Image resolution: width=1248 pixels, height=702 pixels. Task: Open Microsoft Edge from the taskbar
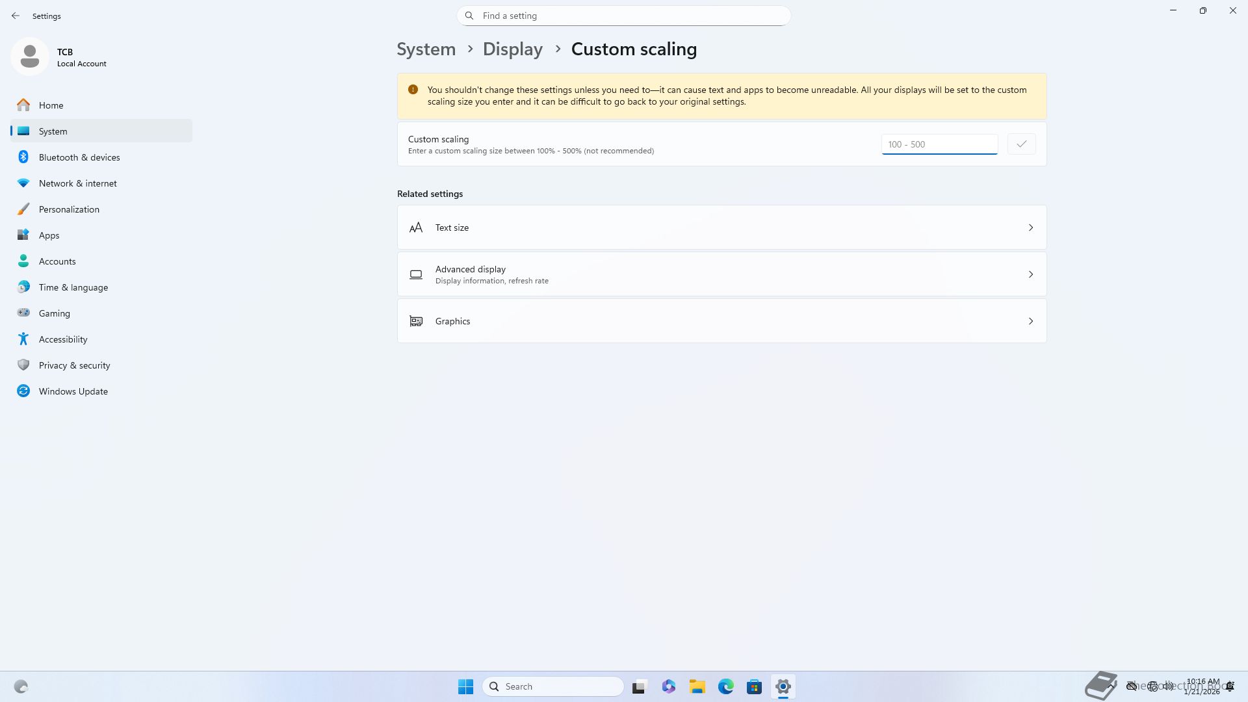pos(725,686)
